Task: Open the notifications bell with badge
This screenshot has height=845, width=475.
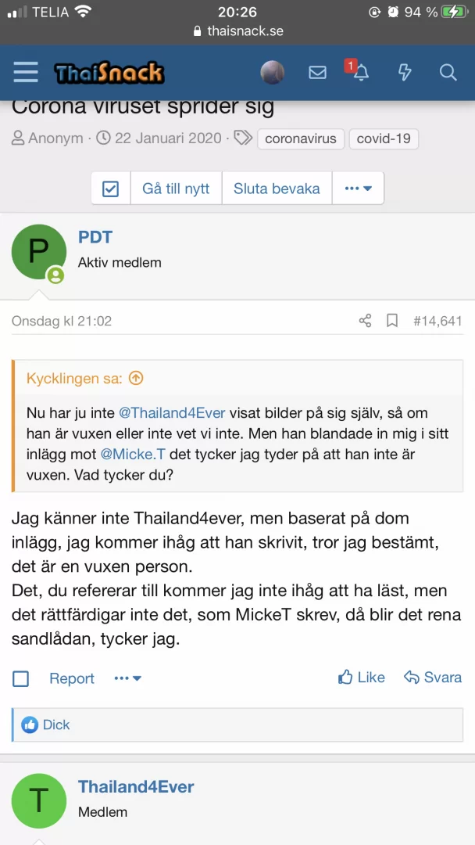Action: pos(359,73)
